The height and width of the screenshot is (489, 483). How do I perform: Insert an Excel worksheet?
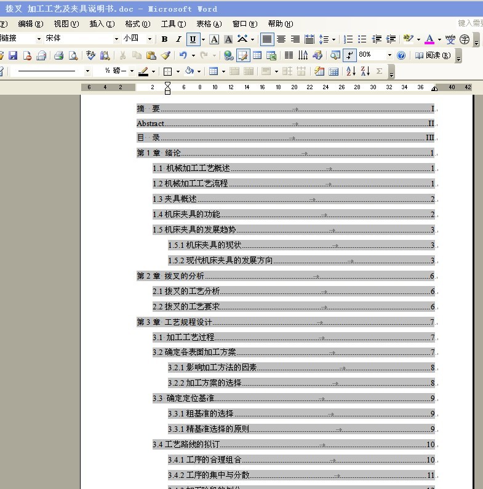pyautogui.click(x=271, y=56)
